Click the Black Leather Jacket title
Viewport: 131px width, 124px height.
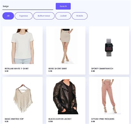60,119
